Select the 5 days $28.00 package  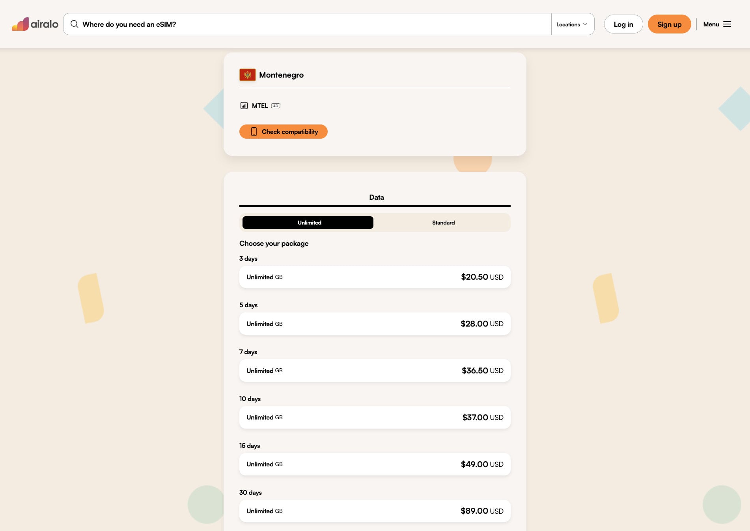pos(375,324)
